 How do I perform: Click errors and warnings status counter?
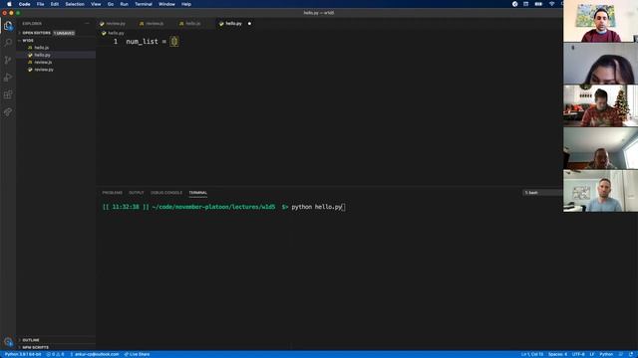point(56,354)
